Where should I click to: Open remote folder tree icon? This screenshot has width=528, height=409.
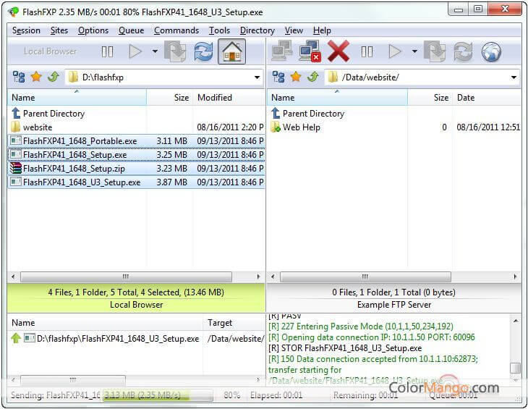tap(278, 77)
